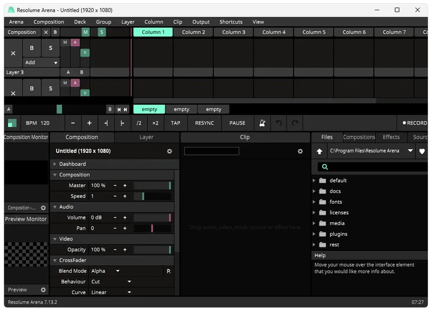Toggle the metronome icon
This screenshot has width=431, height=311.
262,123
